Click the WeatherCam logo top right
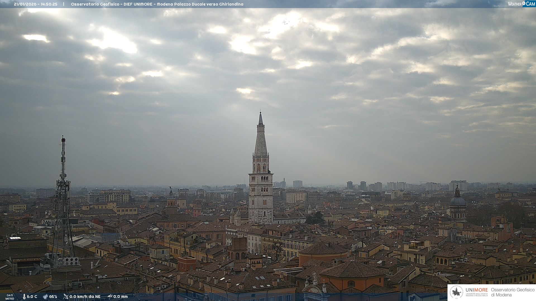 click(521, 4)
